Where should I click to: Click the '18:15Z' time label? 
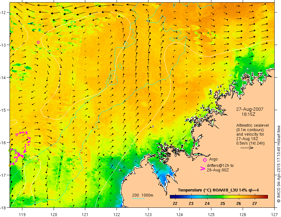click(248, 114)
